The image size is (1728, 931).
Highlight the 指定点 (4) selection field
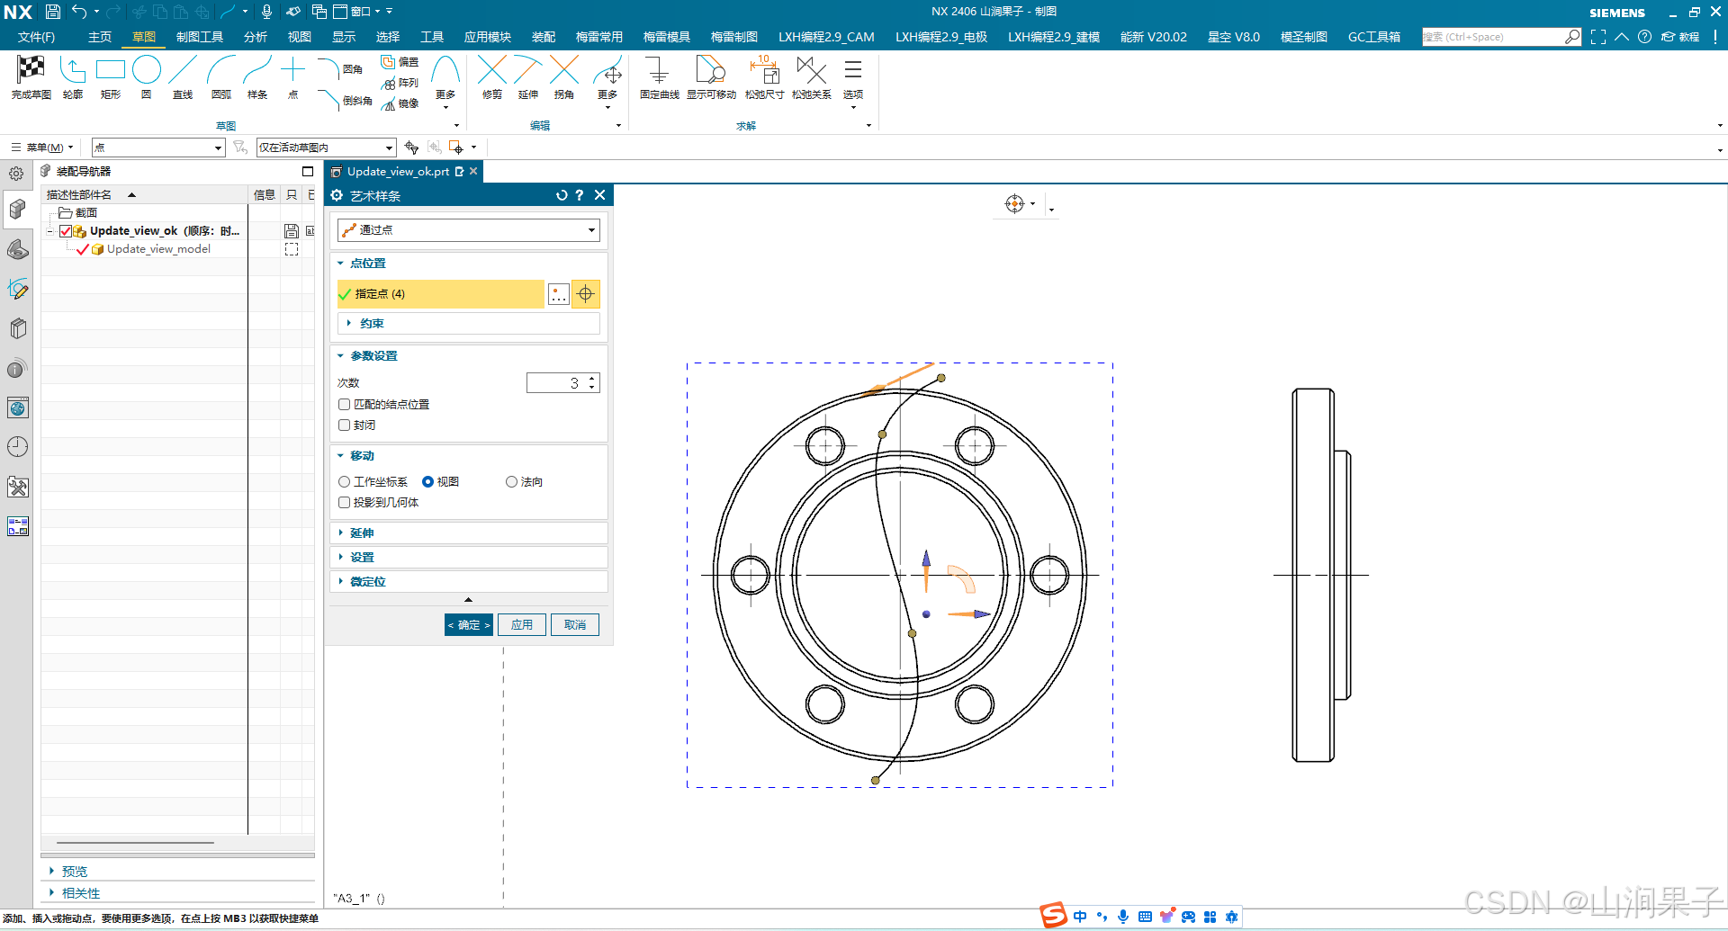441,294
